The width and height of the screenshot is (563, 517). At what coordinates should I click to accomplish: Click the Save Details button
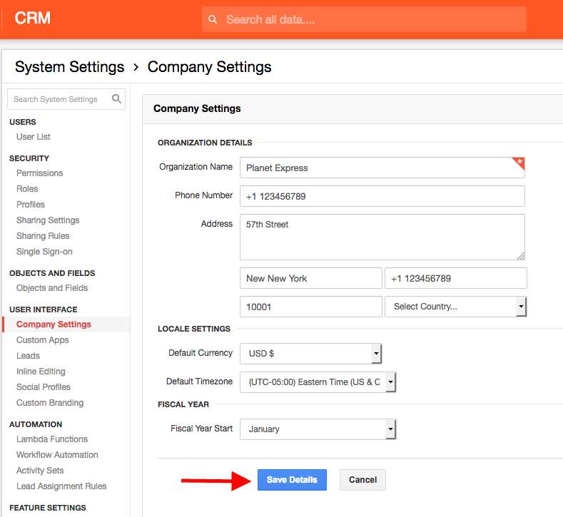click(292, 480)
